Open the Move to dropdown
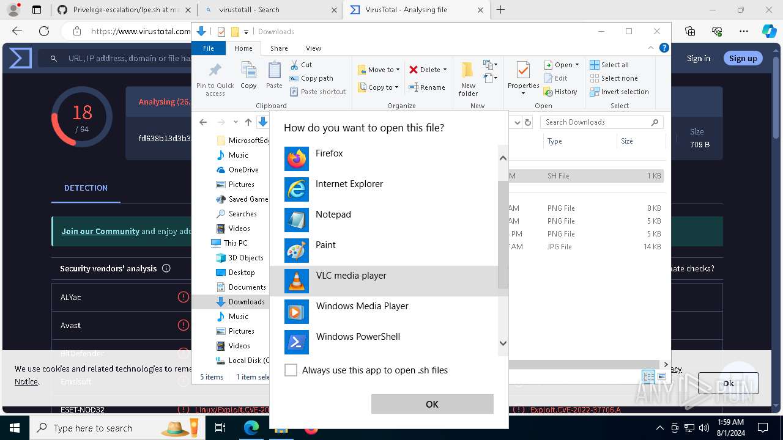Screen dimensions: 783x440 click(379, 70)
